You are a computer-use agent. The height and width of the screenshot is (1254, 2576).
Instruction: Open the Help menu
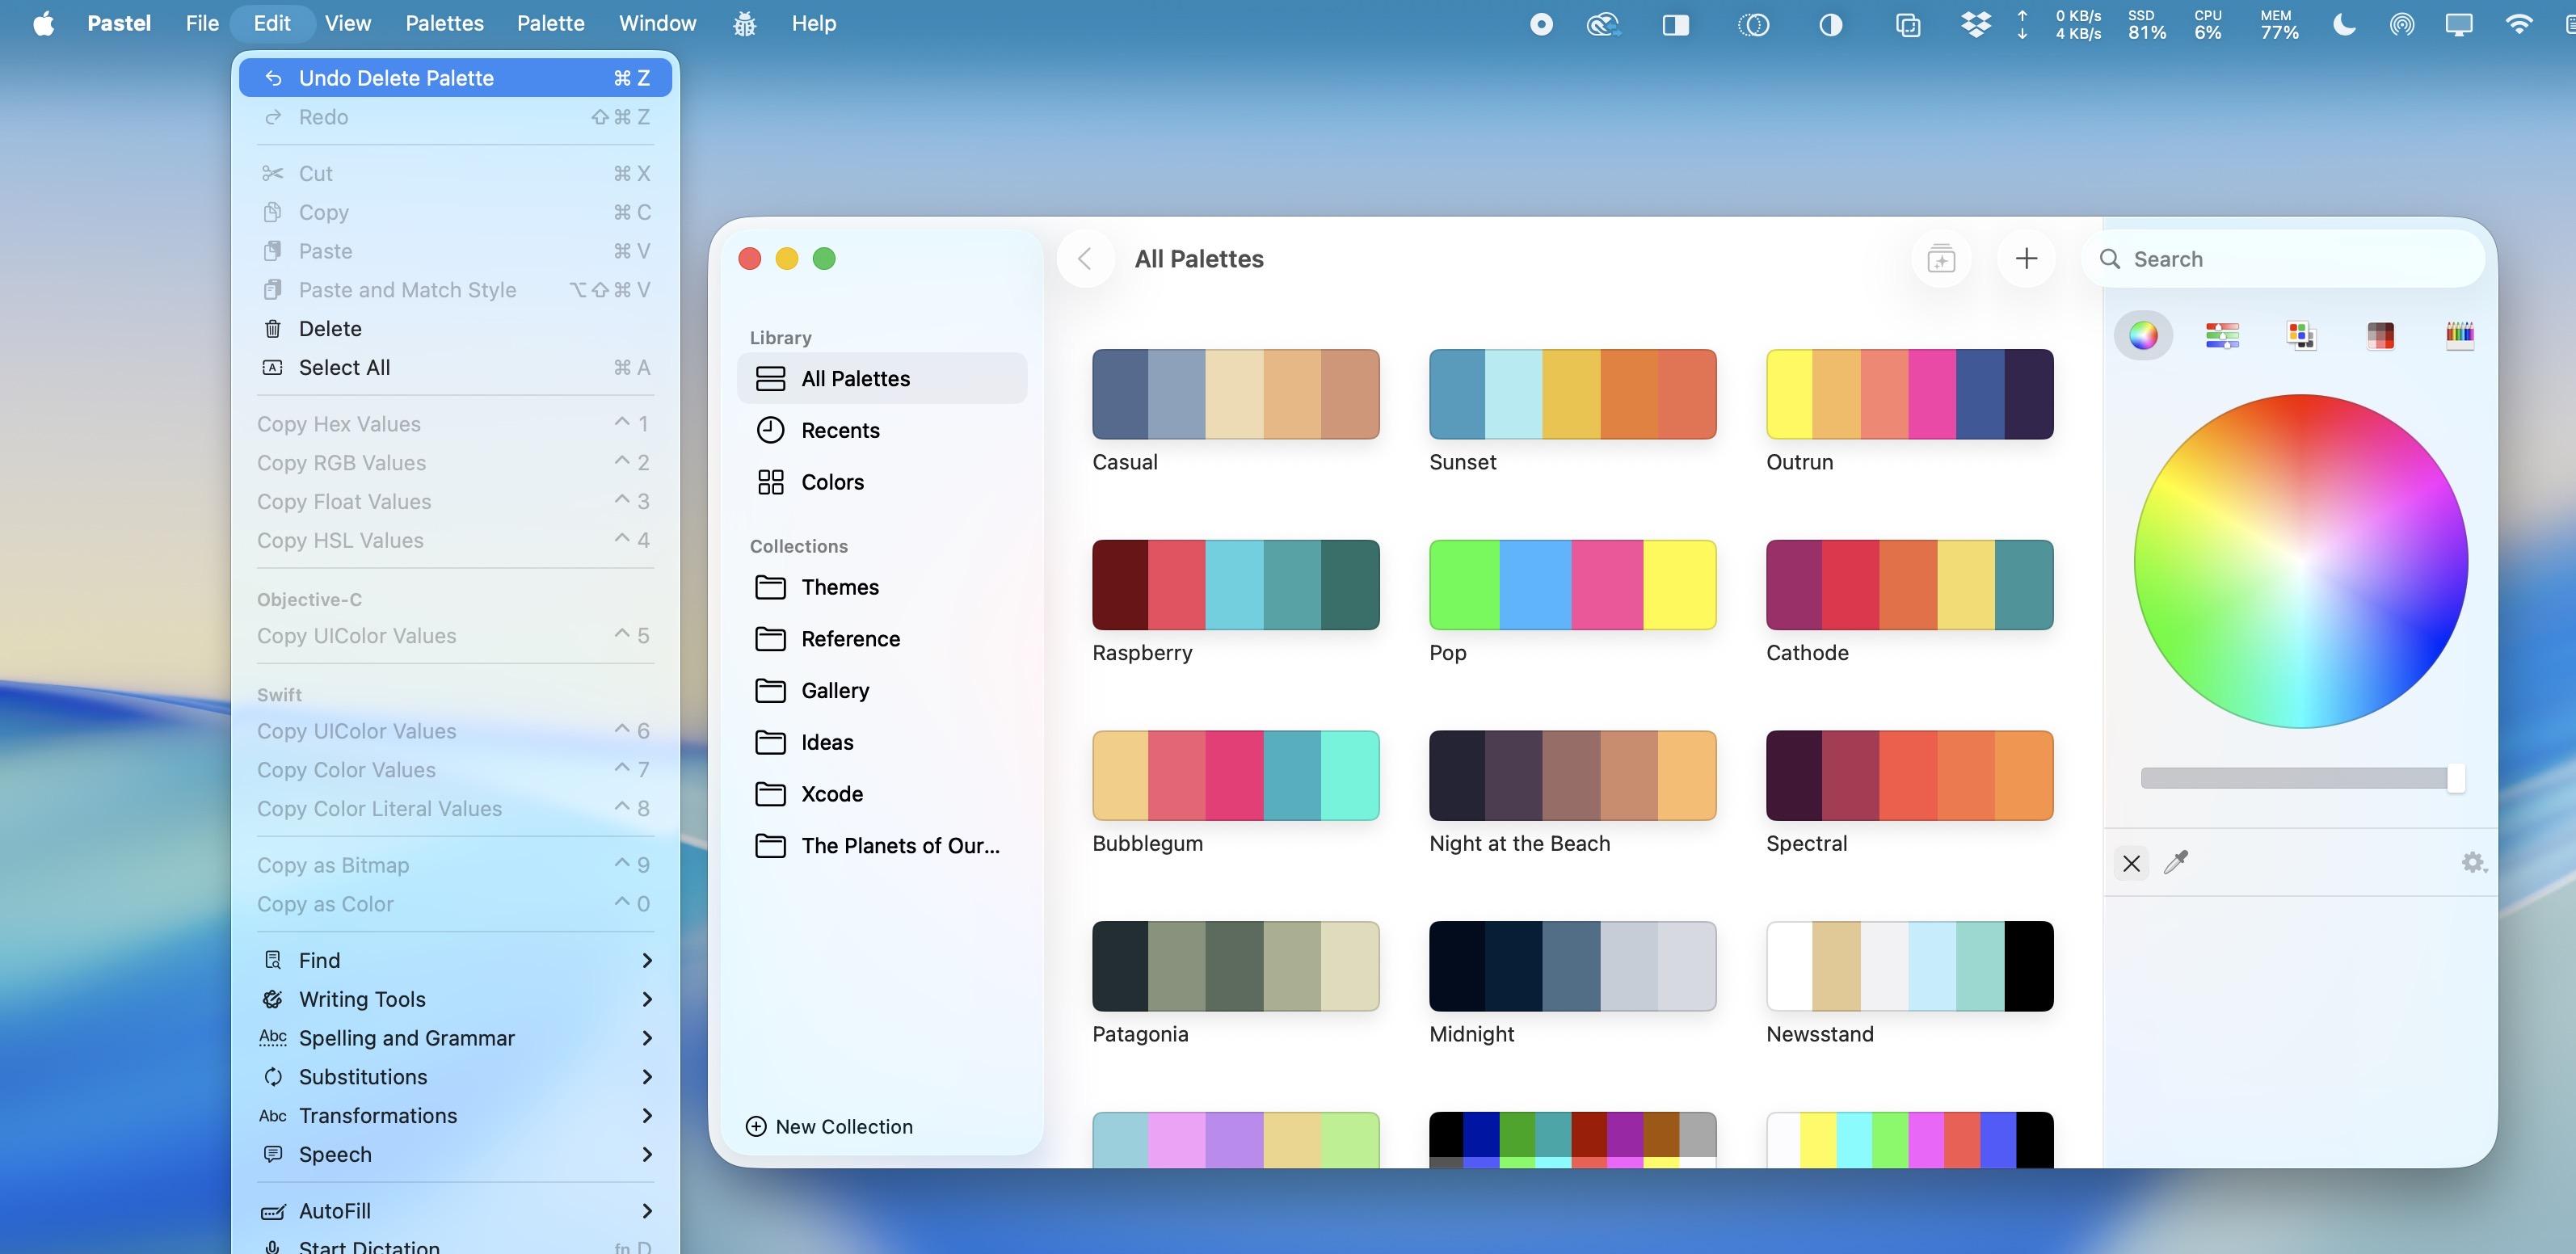[813, 23]
